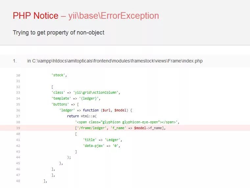Click the glyphicon-eye-open span string
The height and width of the screenshot is (188, 250).
click(x=126, y=122)
